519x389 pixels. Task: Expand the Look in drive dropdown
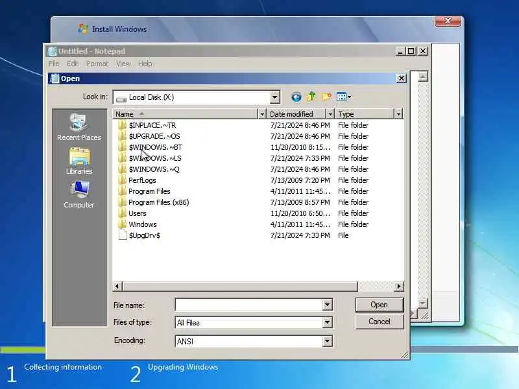(x=274, y=97)
